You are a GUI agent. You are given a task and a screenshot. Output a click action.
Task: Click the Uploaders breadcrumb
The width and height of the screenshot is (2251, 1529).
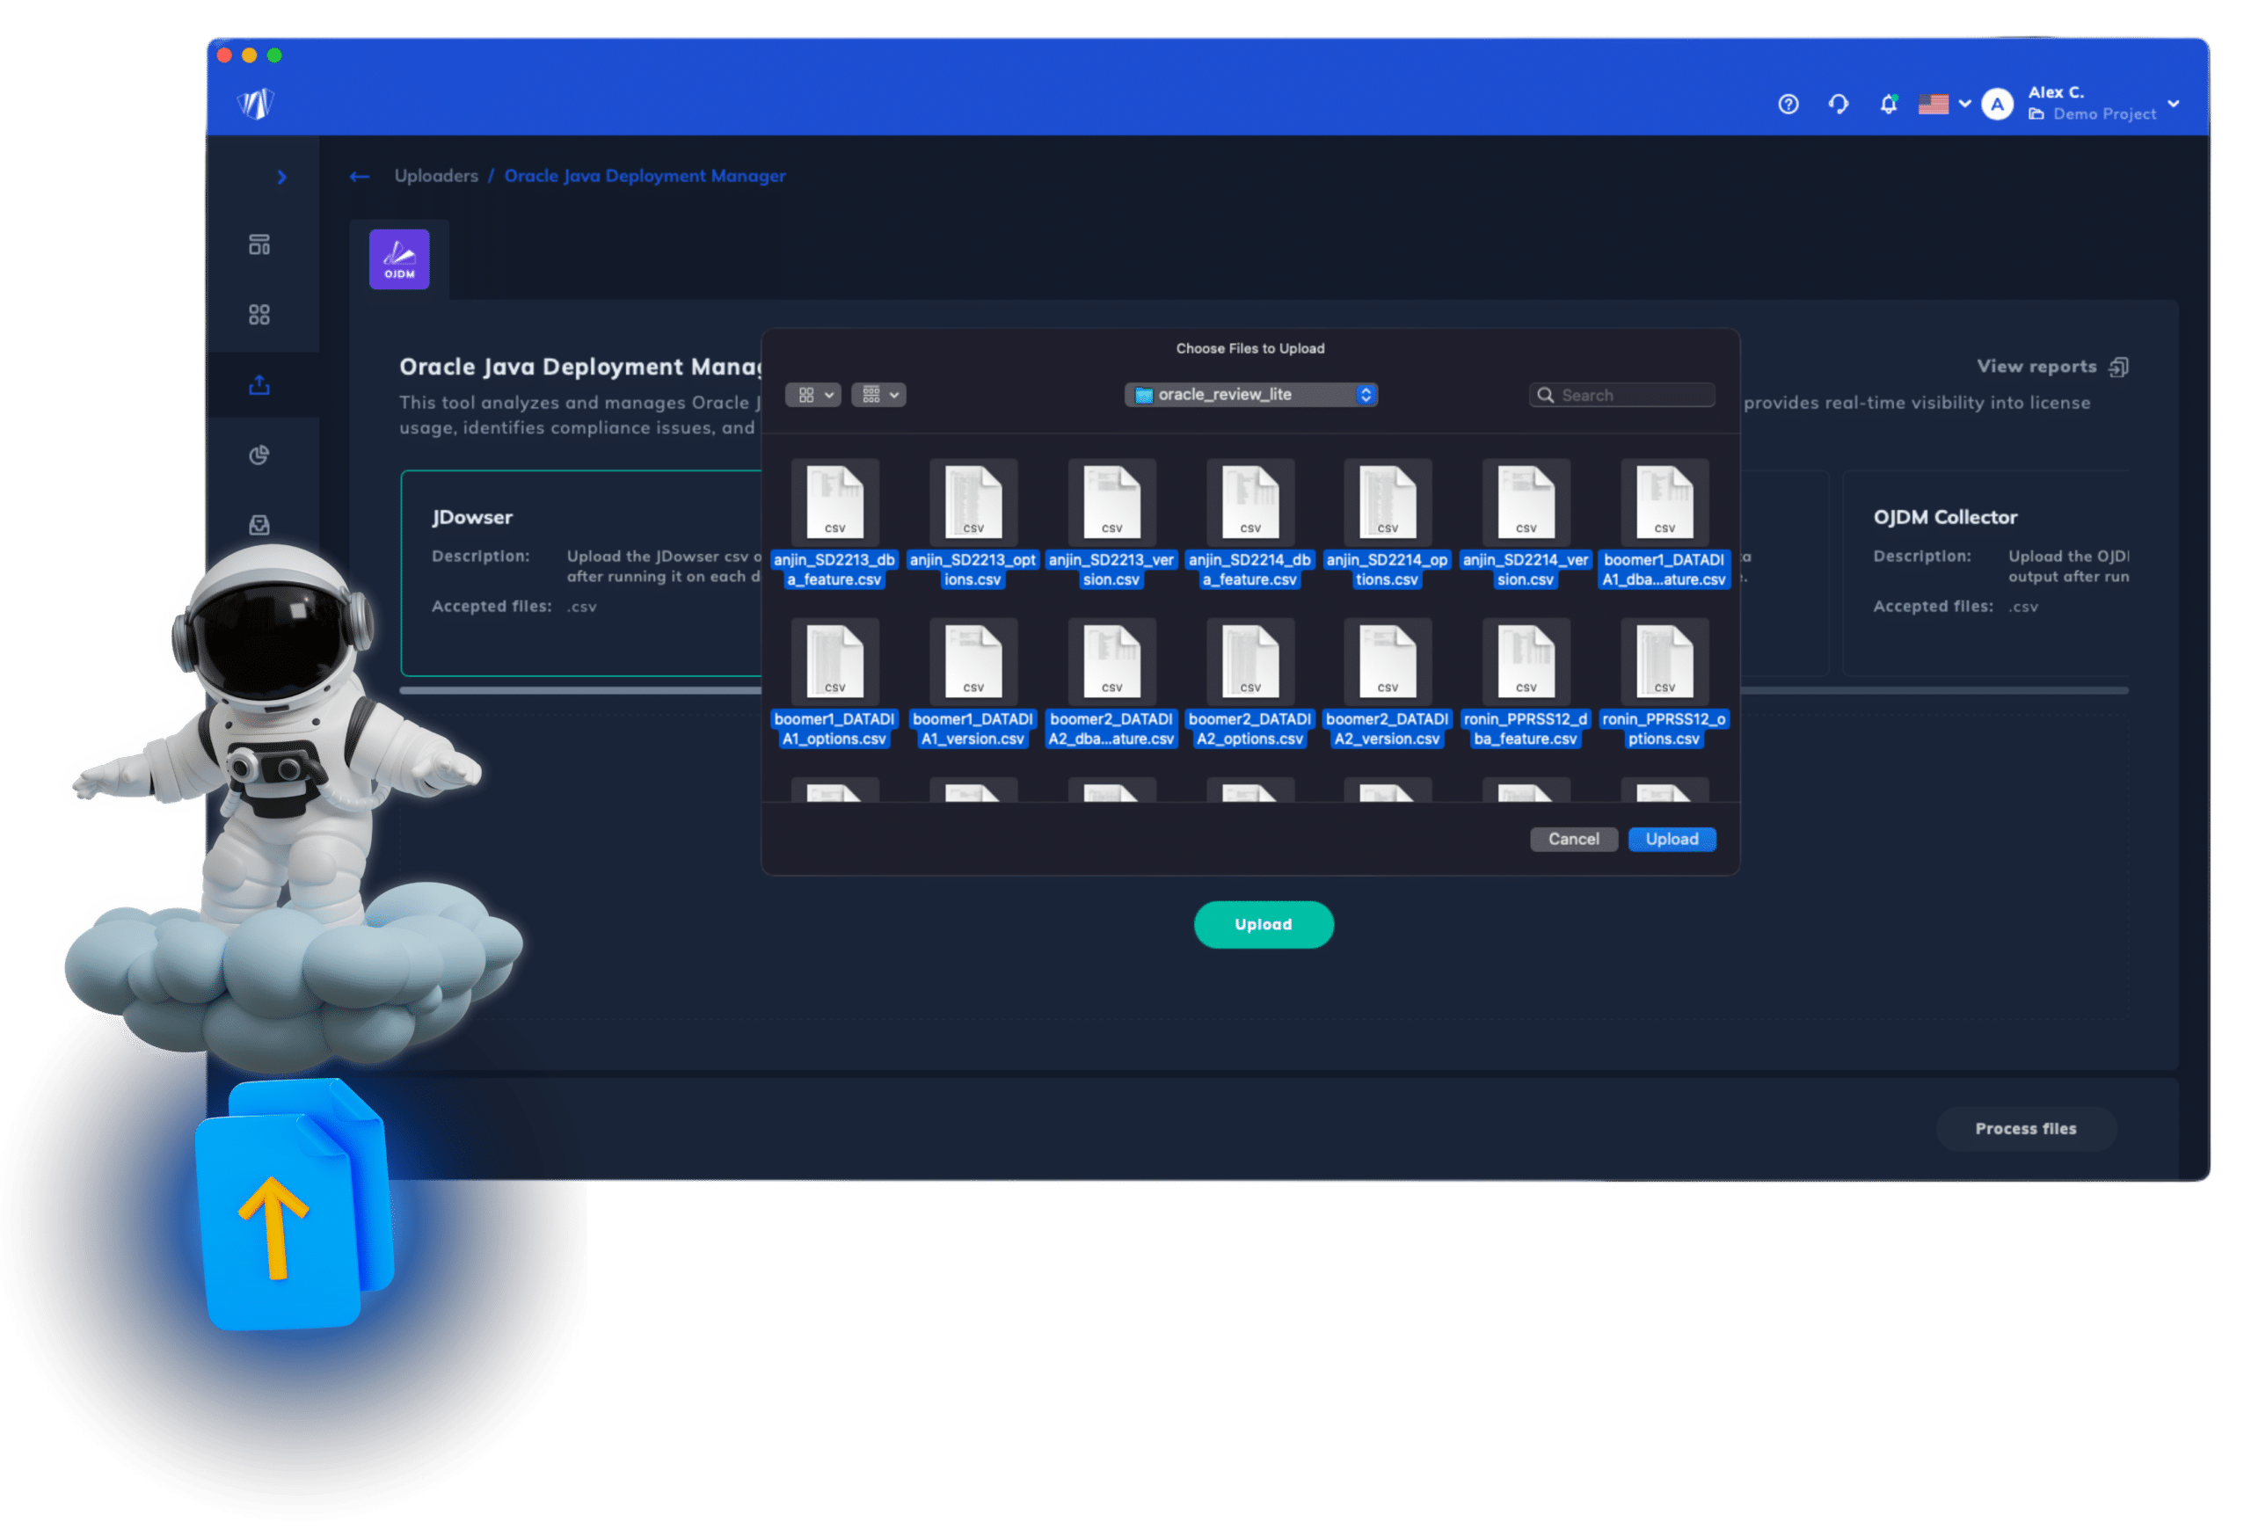(436, 176)
